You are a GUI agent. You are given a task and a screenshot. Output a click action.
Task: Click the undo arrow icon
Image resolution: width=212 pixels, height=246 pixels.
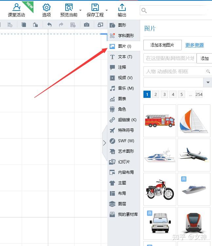click(50, 25)
